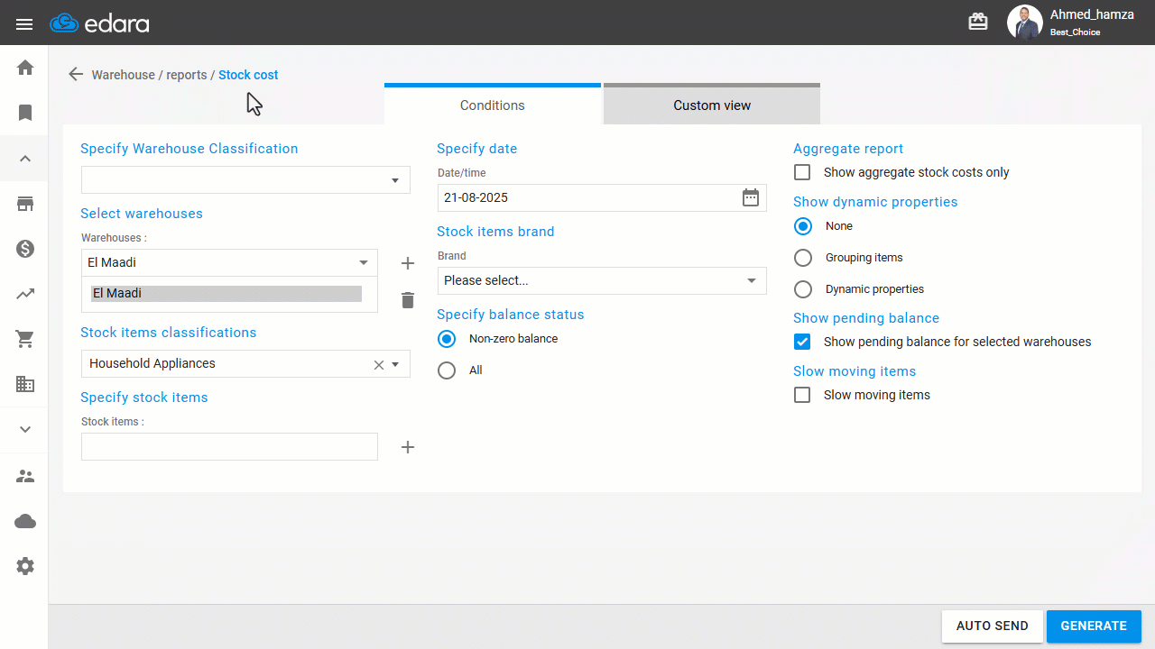Collapse sidebar section with up chevron
The width and height of the screenshot is (1155, 649).
tap(25, 159)
